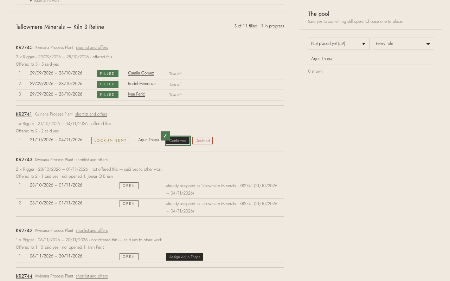450x281 pixels.
Task: Click the '21/10/2026 — 04/11/2026' slot dates
Action: coord(56,140)
